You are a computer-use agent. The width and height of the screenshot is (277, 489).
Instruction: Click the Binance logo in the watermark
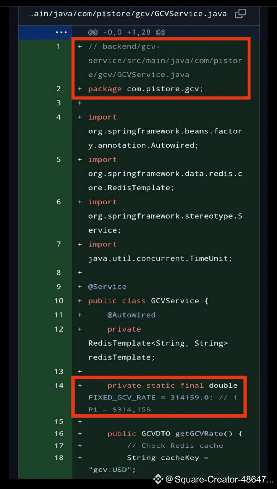[158, 479]
